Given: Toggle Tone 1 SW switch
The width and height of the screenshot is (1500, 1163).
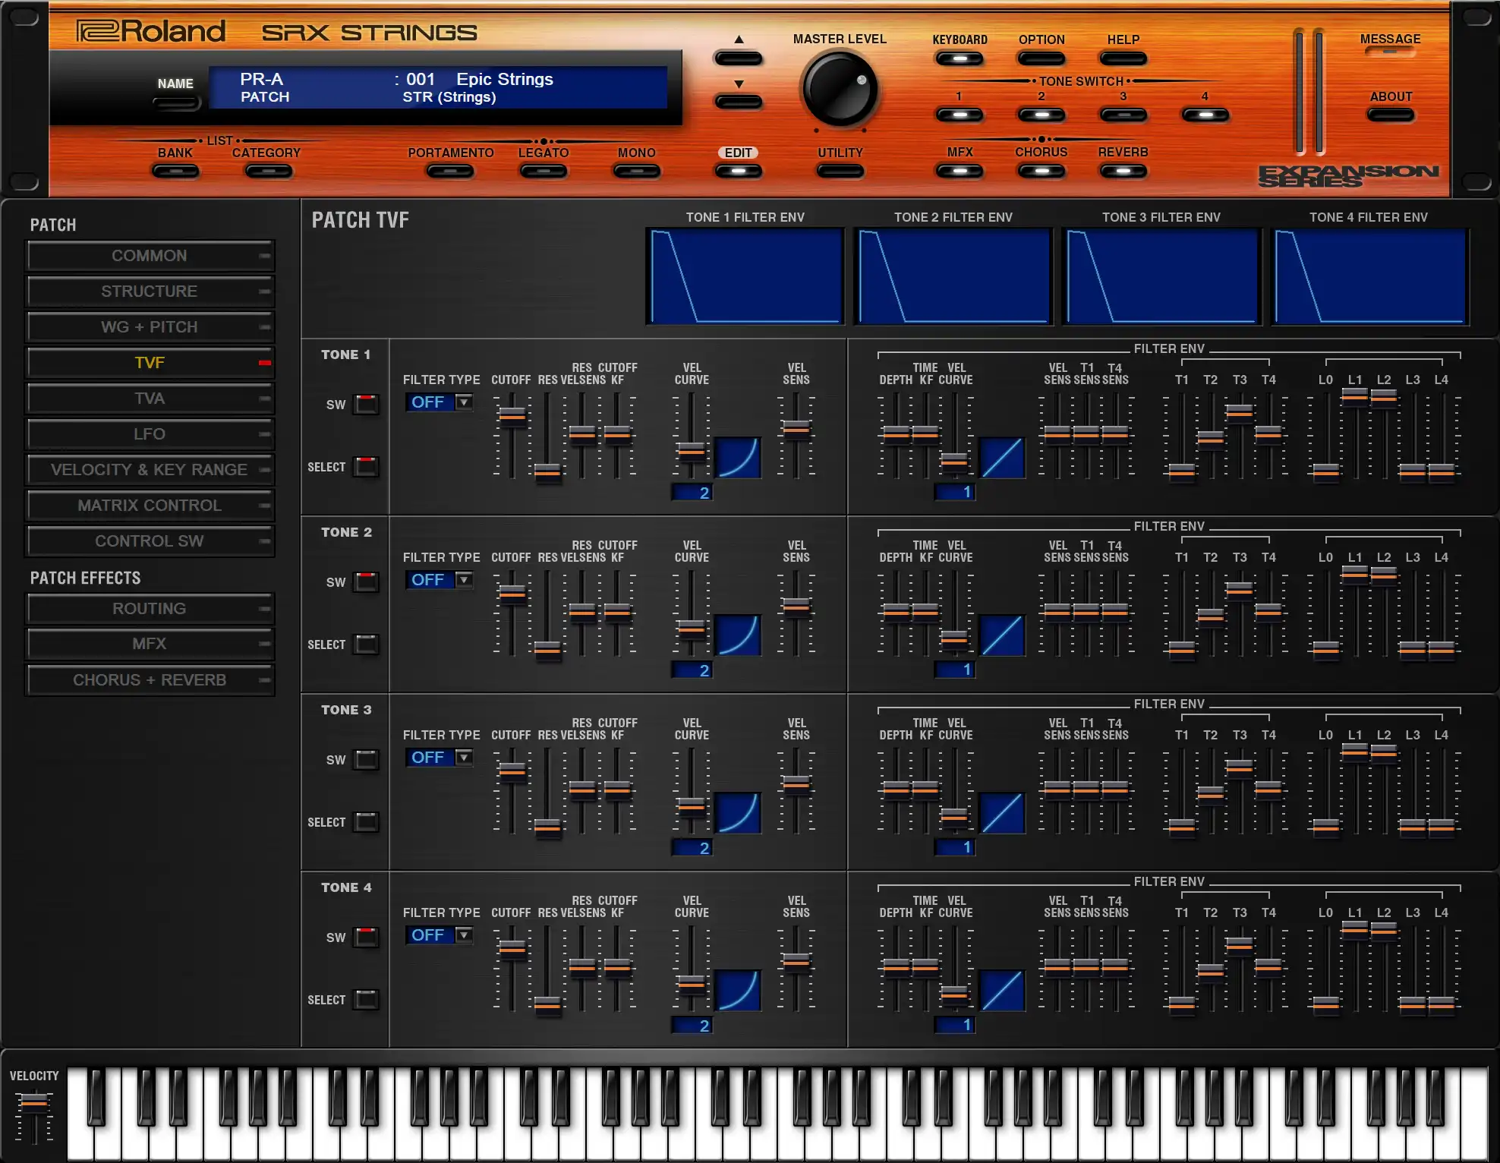Looking at the screenshot, I should pos(367,404).
